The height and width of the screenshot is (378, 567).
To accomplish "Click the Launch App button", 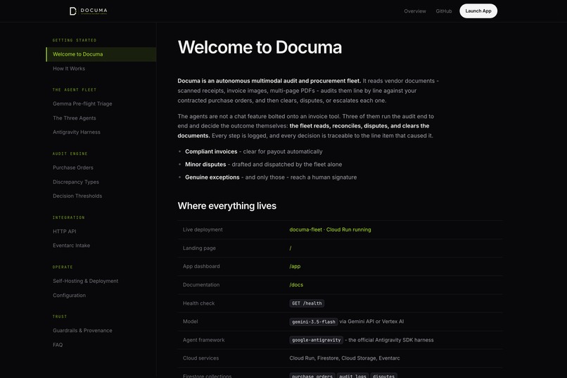I will pos(478,11).
